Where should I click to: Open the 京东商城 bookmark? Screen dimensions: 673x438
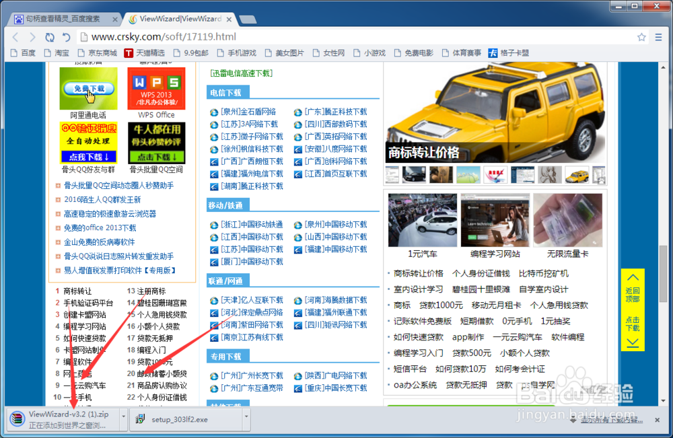(x=98, y=53)
